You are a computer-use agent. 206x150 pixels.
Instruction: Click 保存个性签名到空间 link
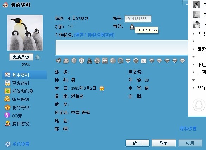[x=94, y=35]
